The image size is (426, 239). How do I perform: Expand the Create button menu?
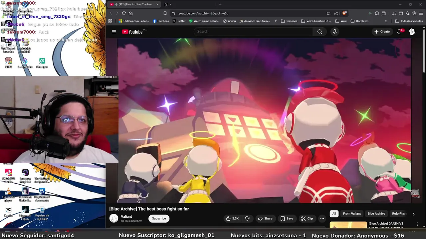(x=382, y=32)
